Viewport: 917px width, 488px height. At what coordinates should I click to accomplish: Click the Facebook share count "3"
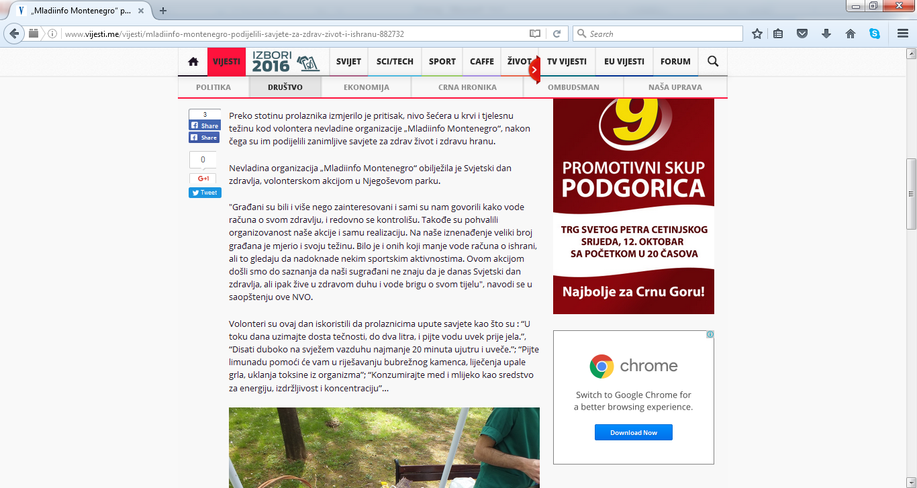tap(205, 114)
